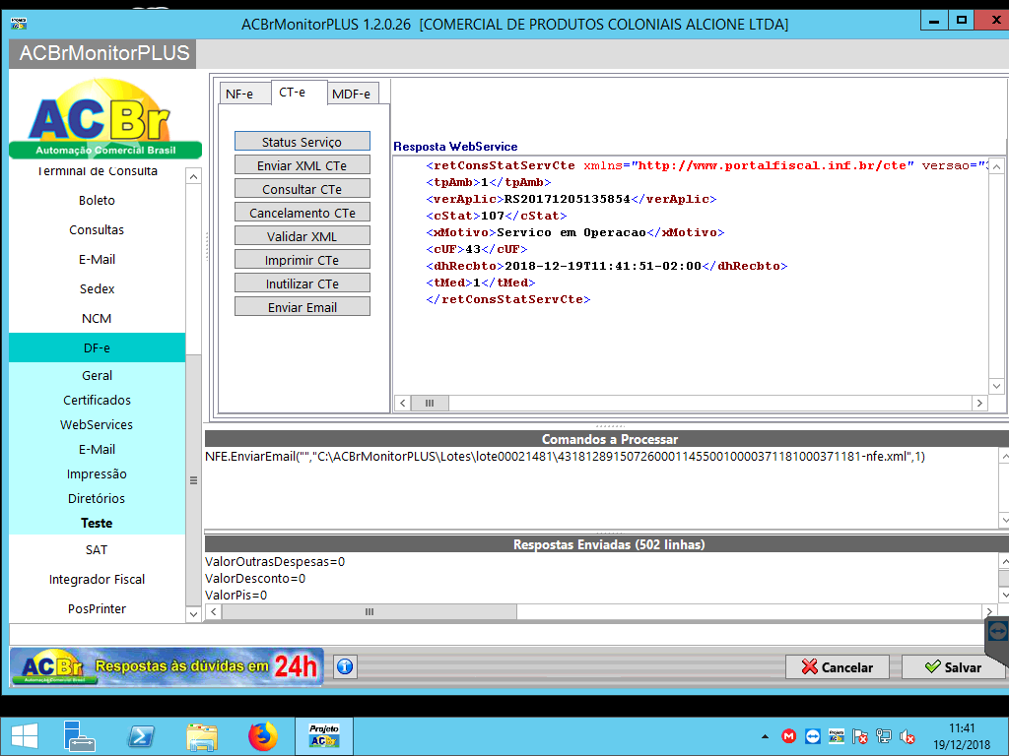Open PosPrinter section in sidebar
Image resolution: width=1009 pixels, height=756 pixels.
[98, 608]
